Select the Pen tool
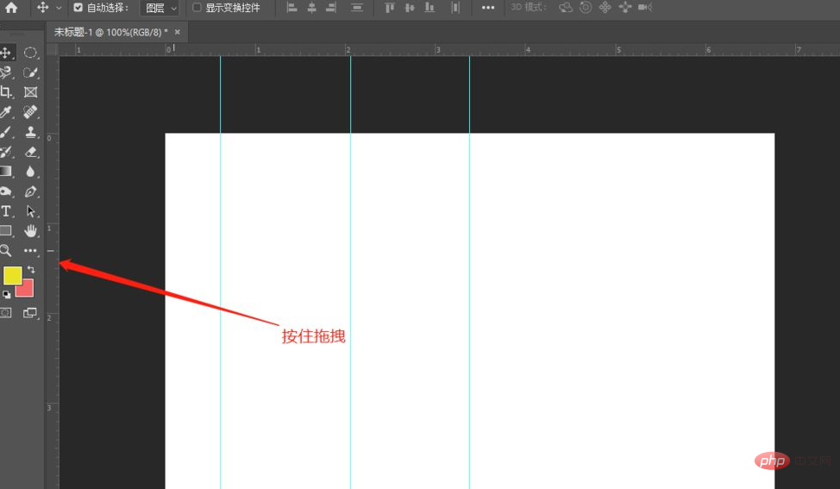The width and height of the screenshot is (840, 489). [x=30, y=191]
